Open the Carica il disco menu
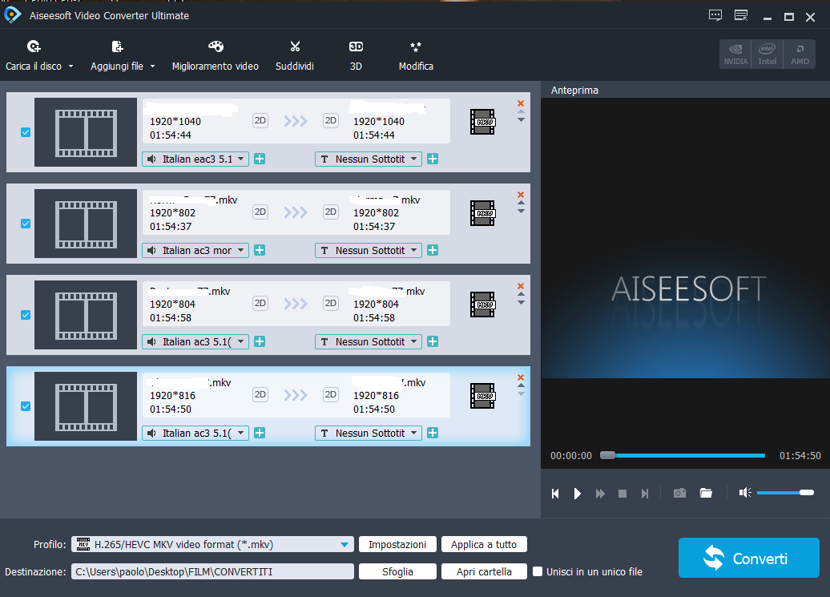This screenshot has height=597, width=830. (x=39, y=55)
